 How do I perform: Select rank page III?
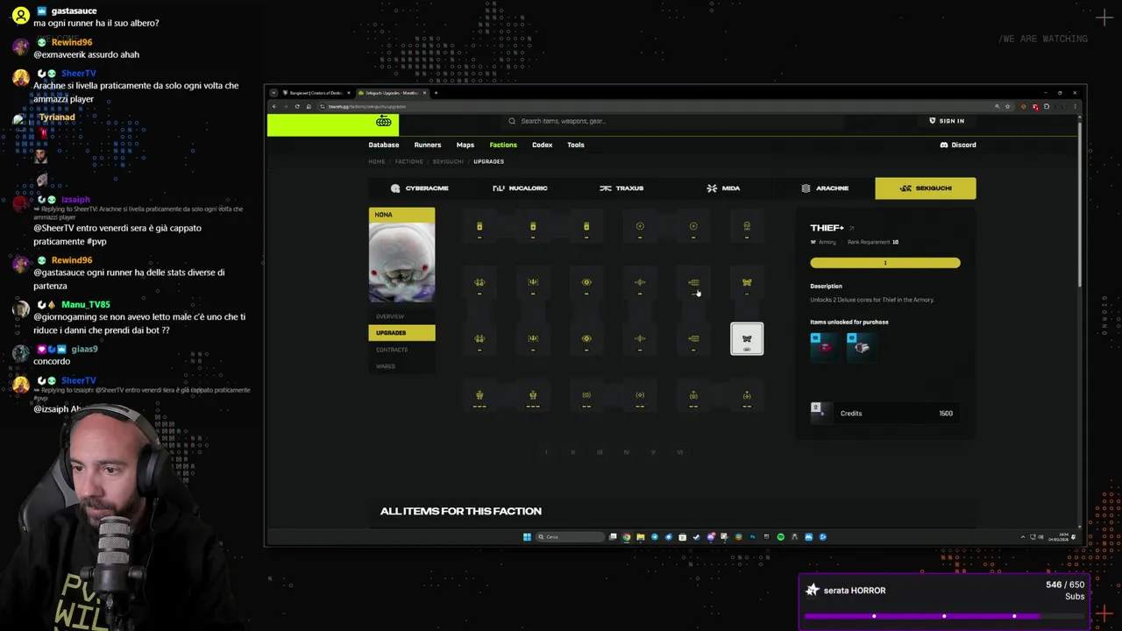click(x=600, y=452)
